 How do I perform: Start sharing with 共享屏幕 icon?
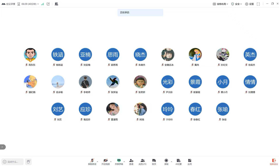[x=119, y=161]
